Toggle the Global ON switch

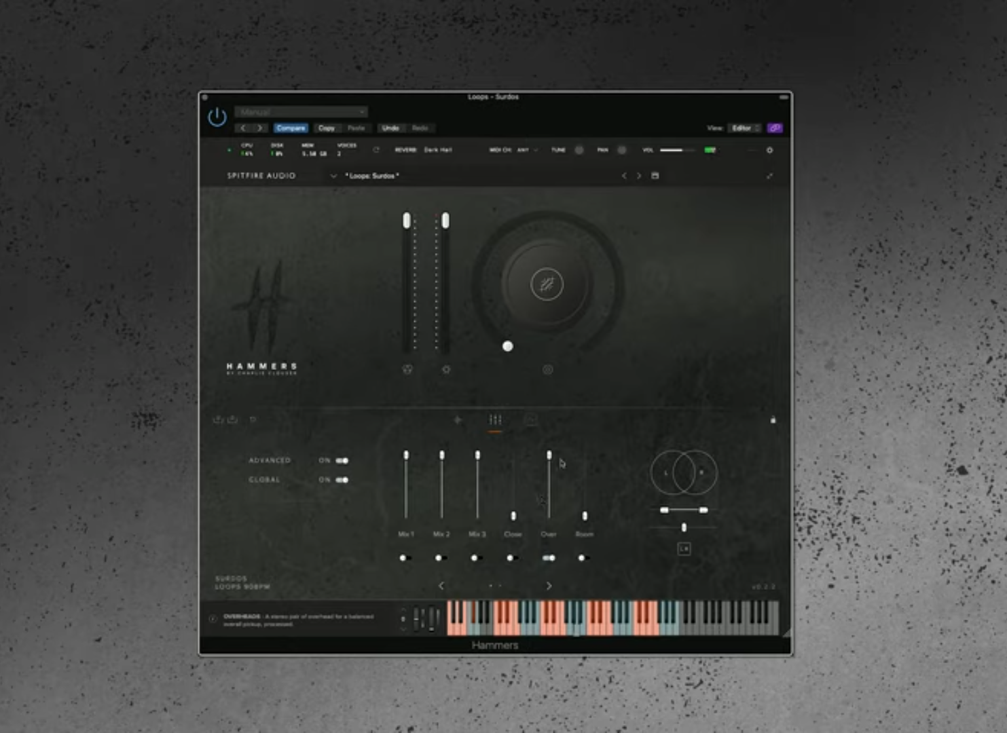tap(342, 480)
